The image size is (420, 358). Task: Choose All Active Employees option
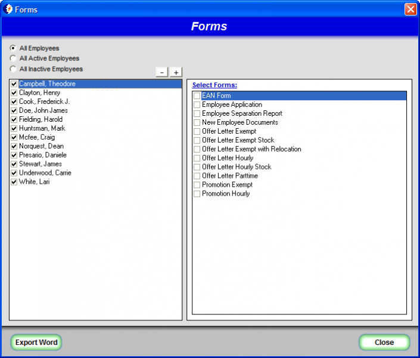pos(13,58)
